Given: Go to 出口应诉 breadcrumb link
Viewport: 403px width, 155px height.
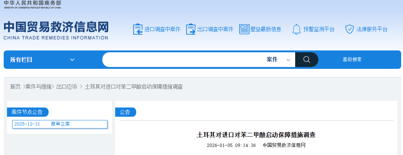Looking at the screenshot, I should coord(67,87).
